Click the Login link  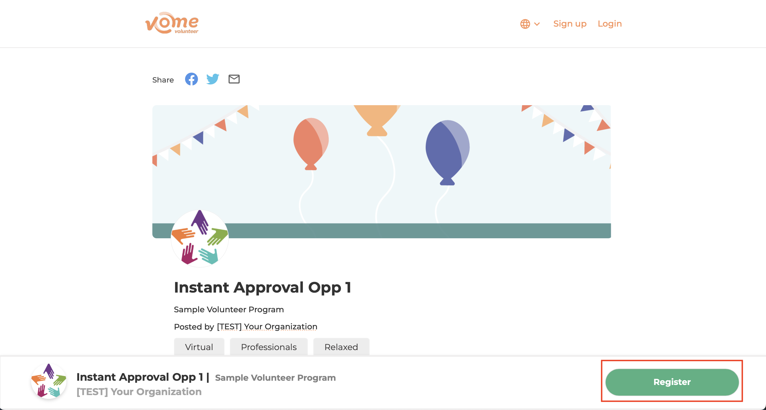(610, 23)
